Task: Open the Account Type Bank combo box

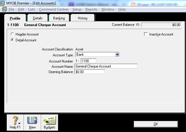Action: coord(97,55)
